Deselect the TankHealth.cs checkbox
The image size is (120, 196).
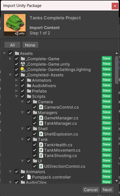(34, 145)
